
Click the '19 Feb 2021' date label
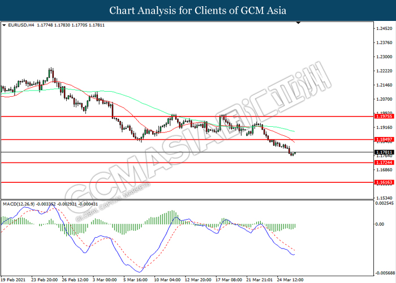tap(13, 280)
